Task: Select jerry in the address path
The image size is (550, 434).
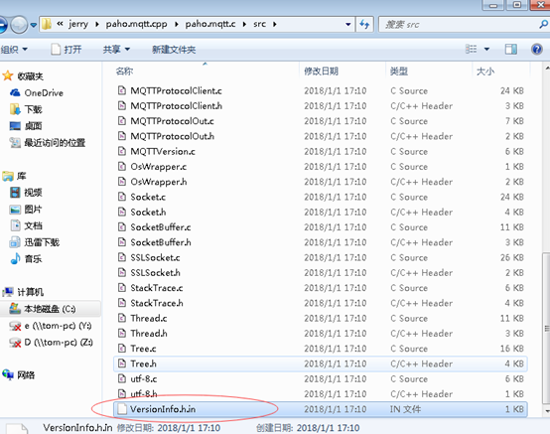Action: tap(78, 24)
